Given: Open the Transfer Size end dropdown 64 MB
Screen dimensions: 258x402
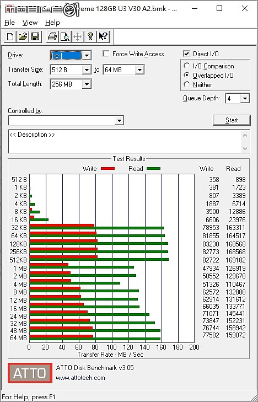Looking at the screenshot, I should 139,69.
